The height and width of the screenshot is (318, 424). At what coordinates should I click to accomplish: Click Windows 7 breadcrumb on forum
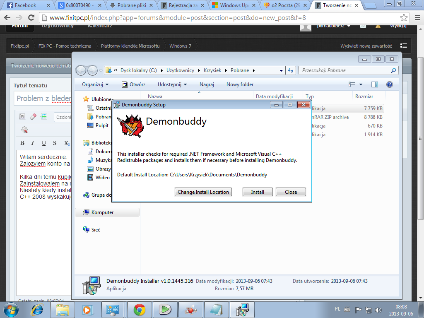[x=180, y=46]
